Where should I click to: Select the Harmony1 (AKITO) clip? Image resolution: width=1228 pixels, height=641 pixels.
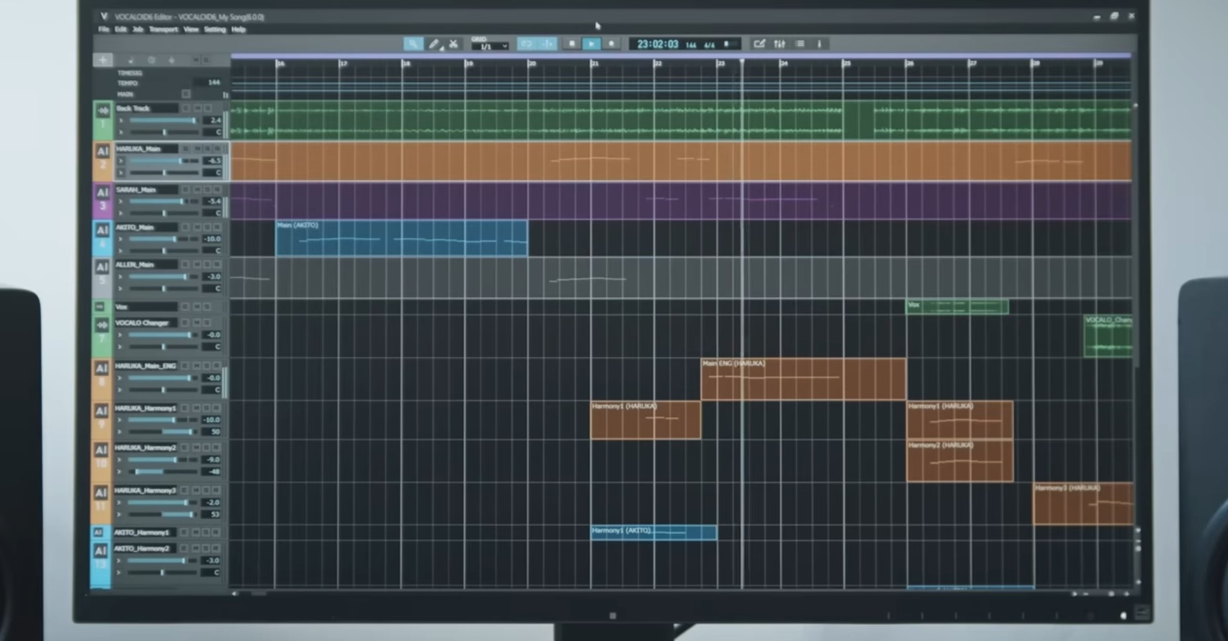[654, 533]
